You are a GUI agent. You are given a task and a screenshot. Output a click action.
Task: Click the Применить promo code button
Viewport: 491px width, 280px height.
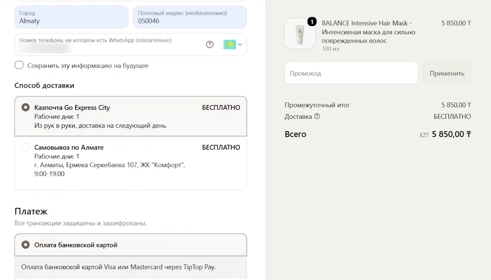[447, 73]
